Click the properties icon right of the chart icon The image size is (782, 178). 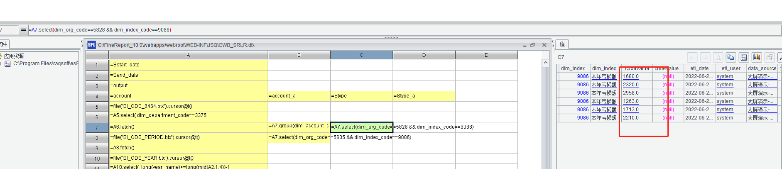coord(770,57)
